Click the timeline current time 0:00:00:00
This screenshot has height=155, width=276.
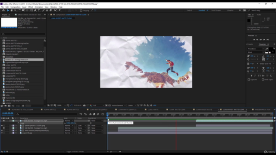[x=8, y=113]
